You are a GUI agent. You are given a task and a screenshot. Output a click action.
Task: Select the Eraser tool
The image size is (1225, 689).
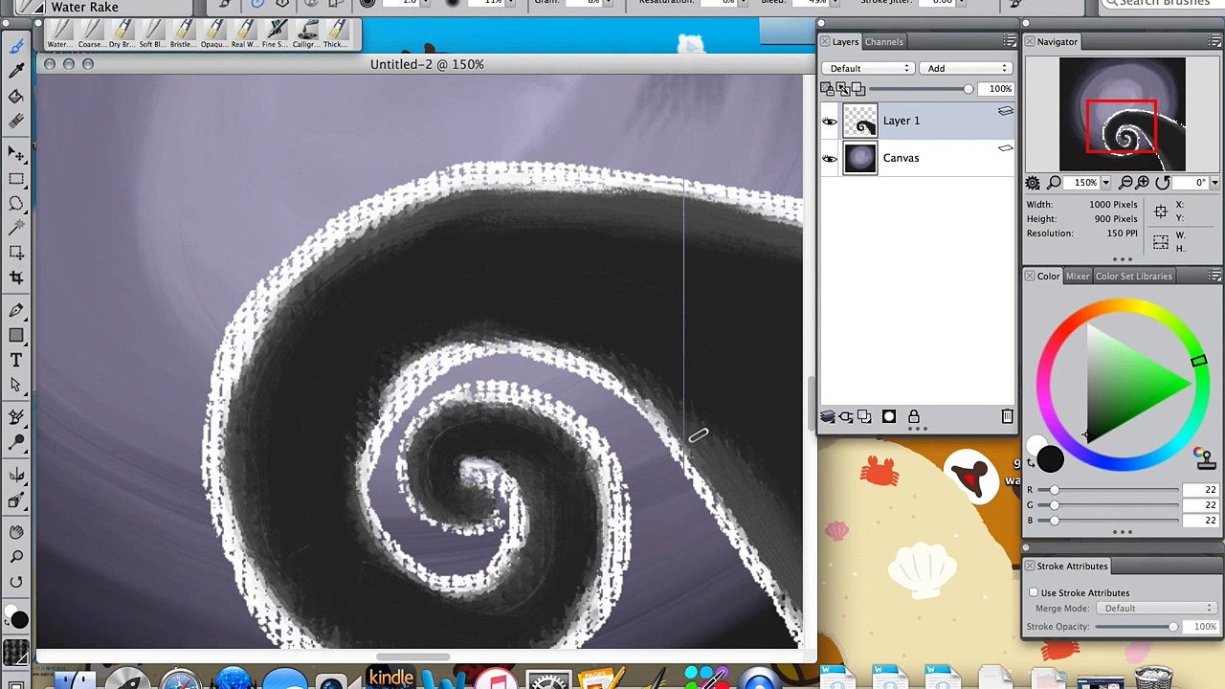pyautogui.click(x=16, y=121)
